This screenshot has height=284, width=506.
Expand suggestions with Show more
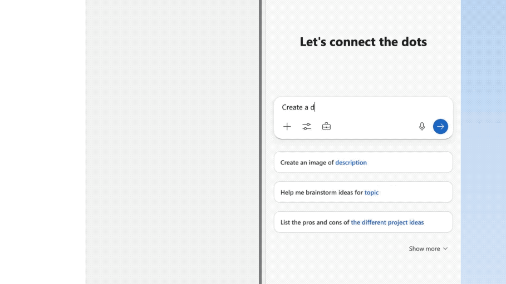click(x=428, y=248)
